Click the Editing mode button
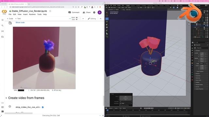The height and width of the screenshot is (117, 209). (x=92, y=19)
